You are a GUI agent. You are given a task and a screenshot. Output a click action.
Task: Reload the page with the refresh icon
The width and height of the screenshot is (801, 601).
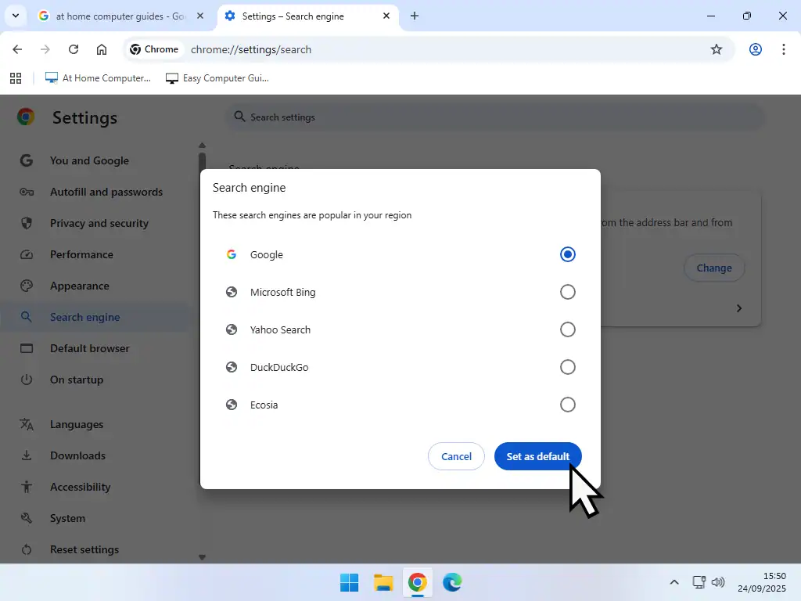pos(74,49)
